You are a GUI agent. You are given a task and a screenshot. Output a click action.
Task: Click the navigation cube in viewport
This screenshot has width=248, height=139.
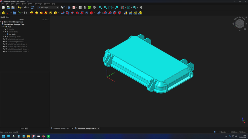click(x=239, y=23)
